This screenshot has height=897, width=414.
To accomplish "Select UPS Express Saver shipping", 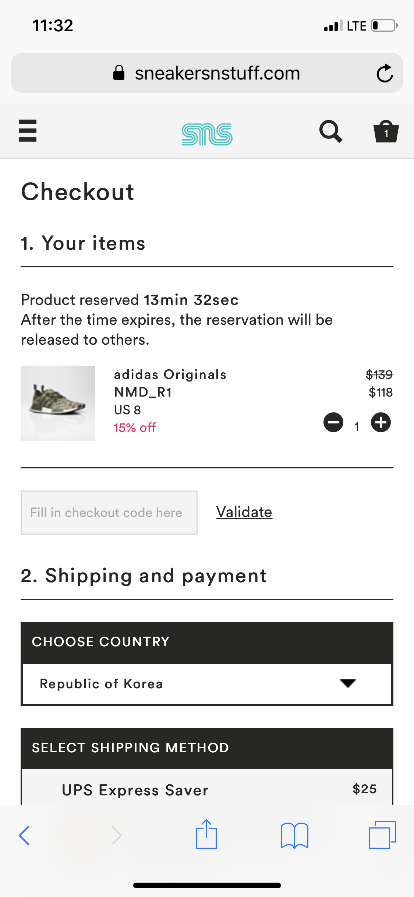I will click(207, 789).
